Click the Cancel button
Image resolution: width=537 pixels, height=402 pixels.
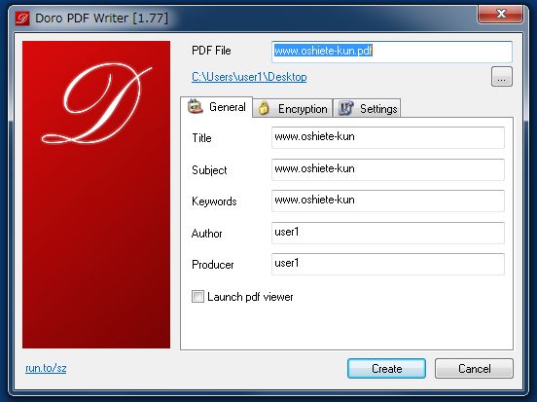pyautogui.click(x=474, y=369)
